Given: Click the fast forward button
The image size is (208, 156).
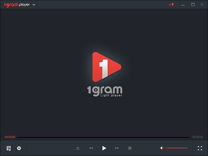Looking at the screenshot, I should 117,148.
